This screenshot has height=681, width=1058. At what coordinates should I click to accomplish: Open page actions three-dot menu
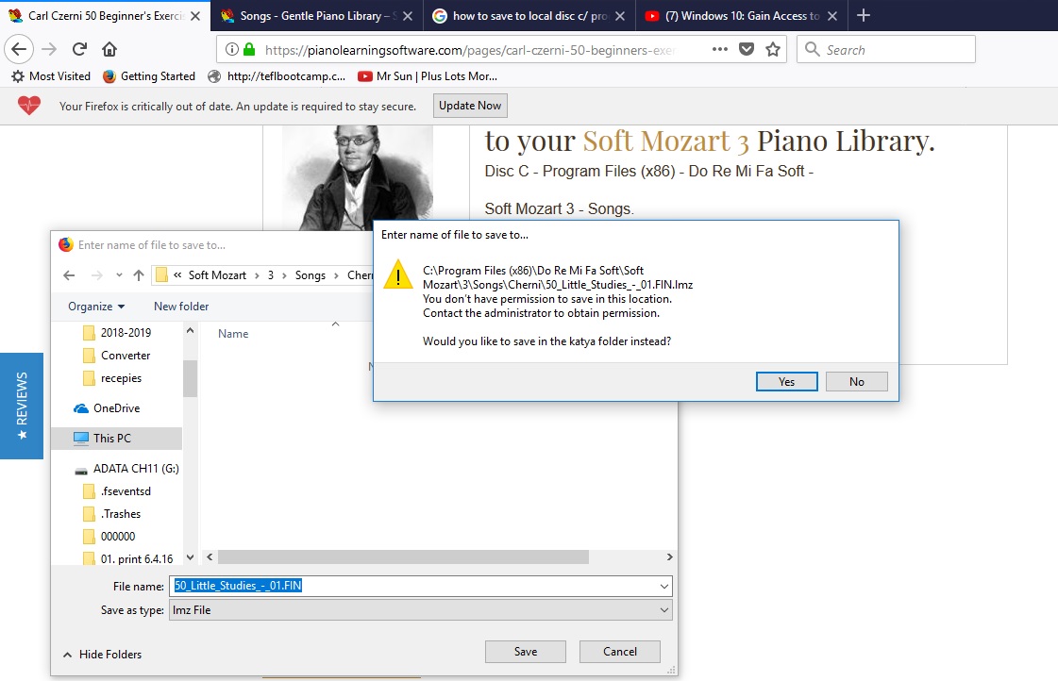720,49
